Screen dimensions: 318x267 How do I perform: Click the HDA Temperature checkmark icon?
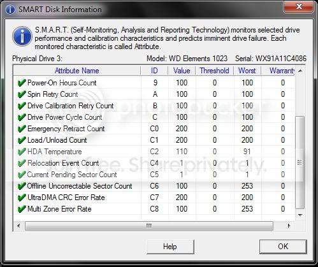tap(22, 152)
